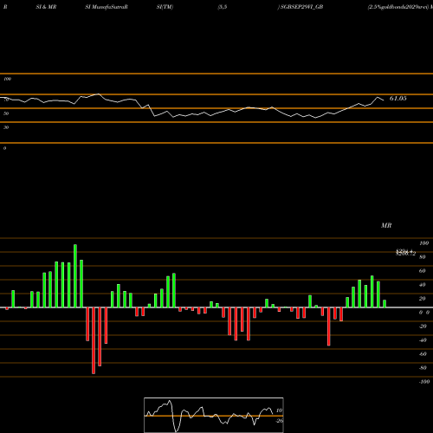Click the MR label above histogram
This screenshot has width=433, height=433.
tap(386, 225)
